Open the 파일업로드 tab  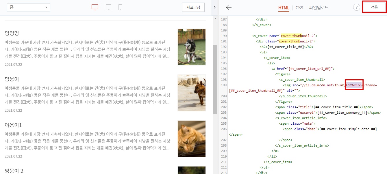319,8
